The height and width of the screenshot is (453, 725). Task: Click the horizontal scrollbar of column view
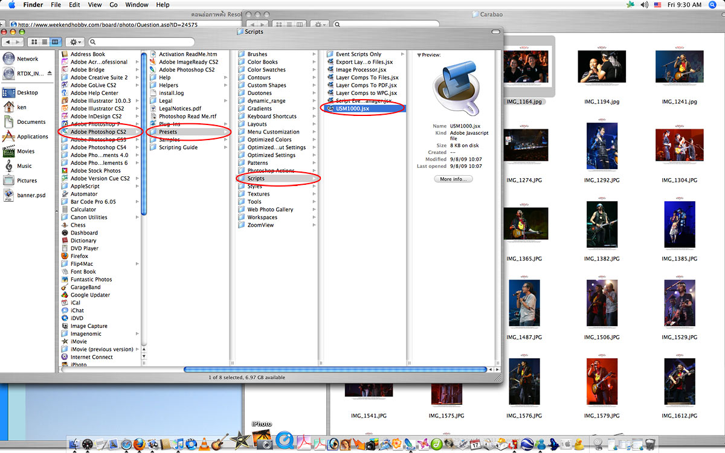click(335, 369)
